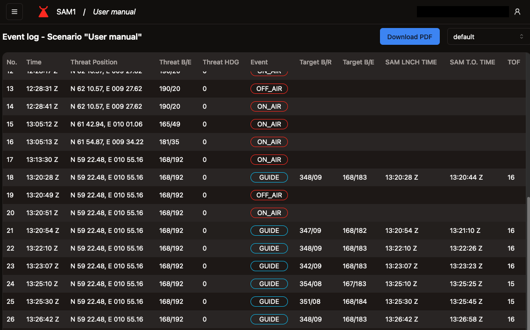This screenshot has width=530, height=330.
Task: Click the Event log scenario heading
Action: click(72, 37)
